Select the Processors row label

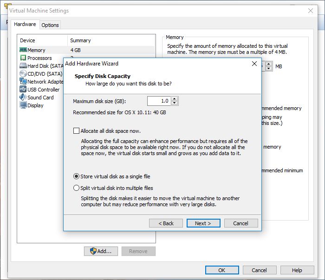39,58
